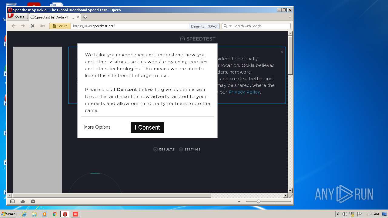388x218 pixels.
Task: Open the volume tray icon
Action: coord(345,214)
